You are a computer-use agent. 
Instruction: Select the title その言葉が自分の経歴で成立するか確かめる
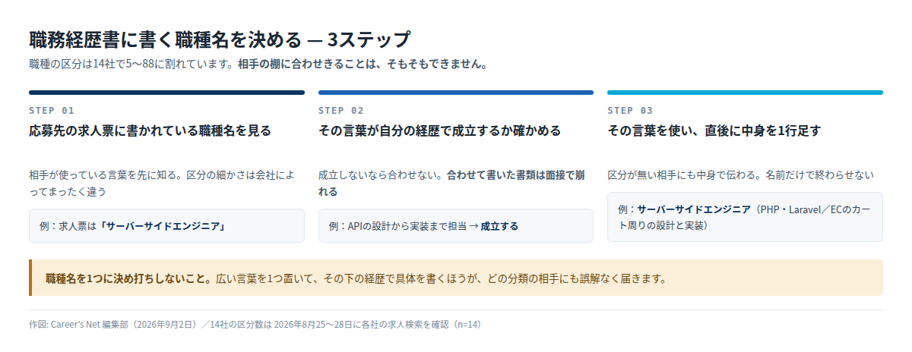click(x=439, y=130)
